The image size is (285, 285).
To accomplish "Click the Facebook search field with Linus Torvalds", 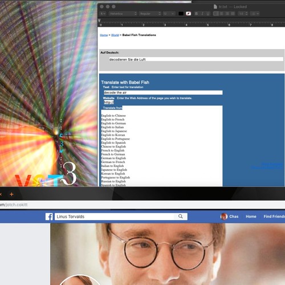I will (x=115, y=217).
